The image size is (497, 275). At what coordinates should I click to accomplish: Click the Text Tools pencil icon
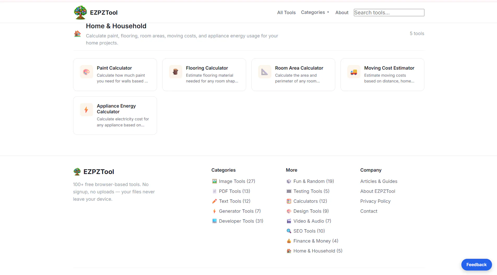[x=214, y=201]
